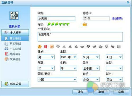Image resolution: width=132 pixels, height=96 pixels.
Task: Open the birth month dropdown 5 月
Action: coord(91,57)
